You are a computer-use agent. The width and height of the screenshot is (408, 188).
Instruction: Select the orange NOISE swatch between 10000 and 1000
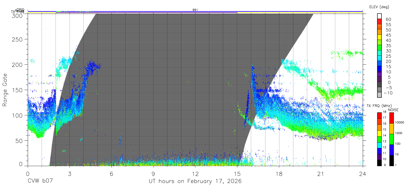click(x=391, y=128)
